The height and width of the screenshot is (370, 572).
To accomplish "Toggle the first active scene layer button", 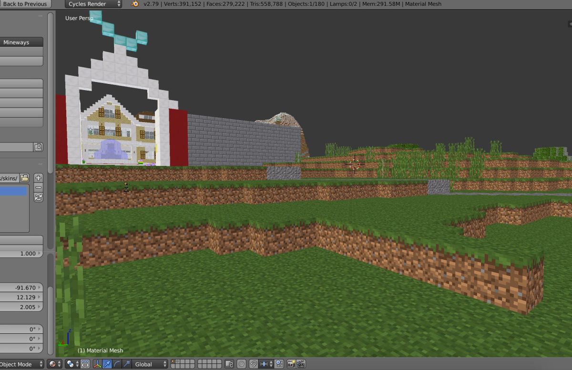I will click(174, 362).
